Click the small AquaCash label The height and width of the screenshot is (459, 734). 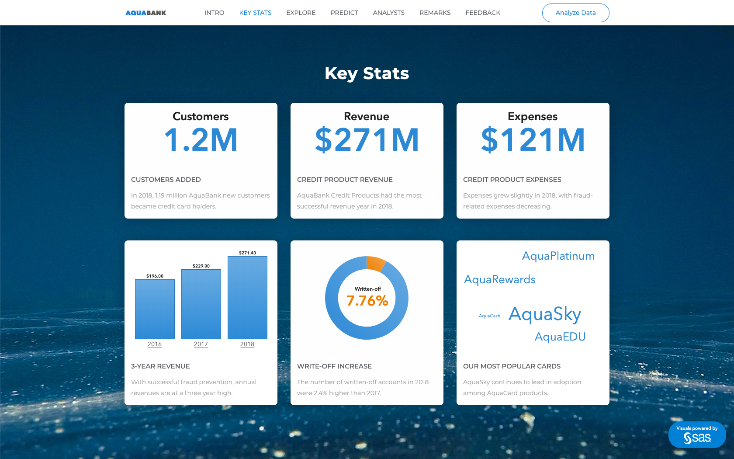pyautogui.click(x=489, y=315)
